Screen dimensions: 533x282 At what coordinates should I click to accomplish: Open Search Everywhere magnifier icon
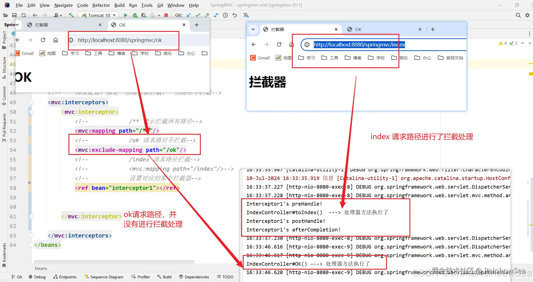pos(518,15)
